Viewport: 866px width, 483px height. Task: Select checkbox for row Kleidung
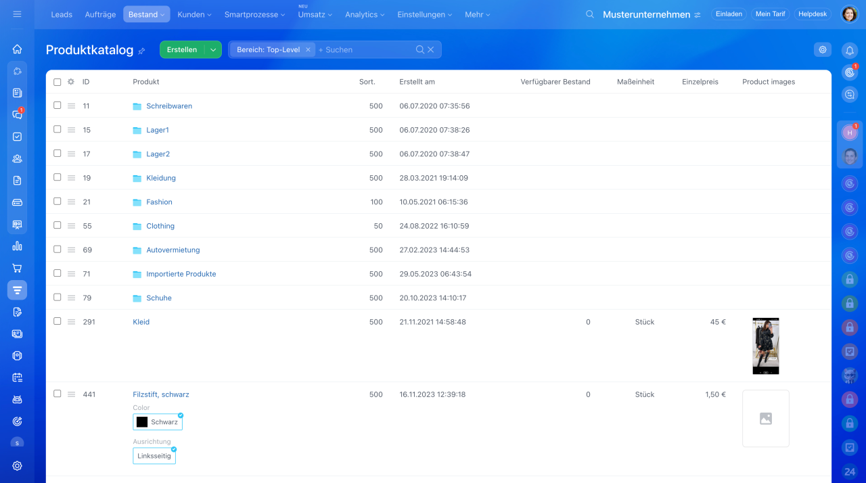58,177
